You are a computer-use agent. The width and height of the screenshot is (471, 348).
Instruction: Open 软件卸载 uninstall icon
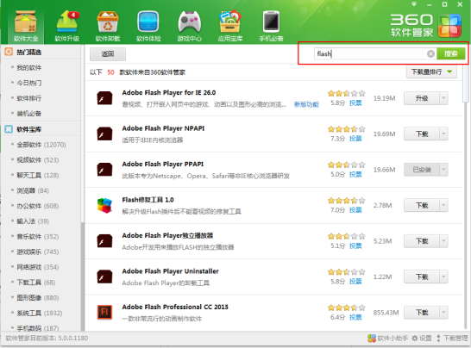108,26
